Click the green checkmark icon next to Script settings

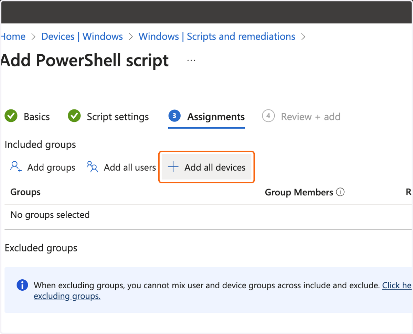74,116
